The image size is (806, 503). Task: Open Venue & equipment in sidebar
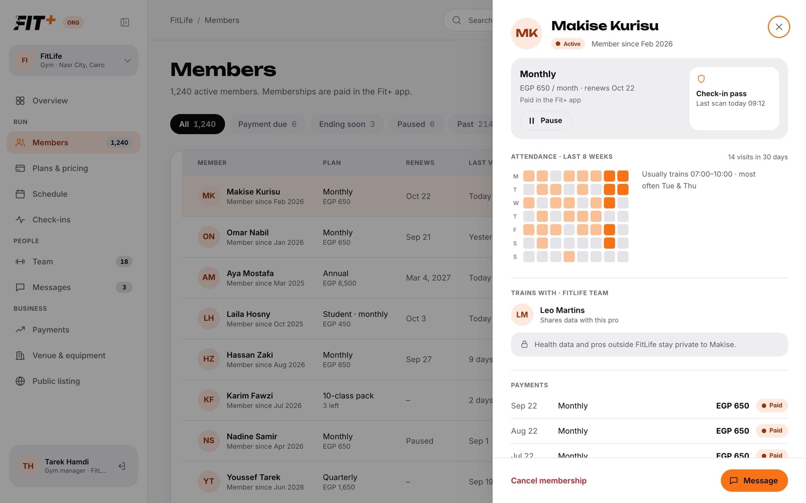(x=73, y=355)
